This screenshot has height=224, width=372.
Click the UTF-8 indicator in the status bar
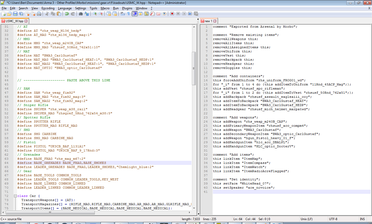point(333,219)
